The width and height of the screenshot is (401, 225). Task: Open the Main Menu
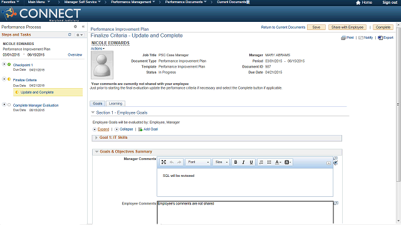tap(39, 2)
